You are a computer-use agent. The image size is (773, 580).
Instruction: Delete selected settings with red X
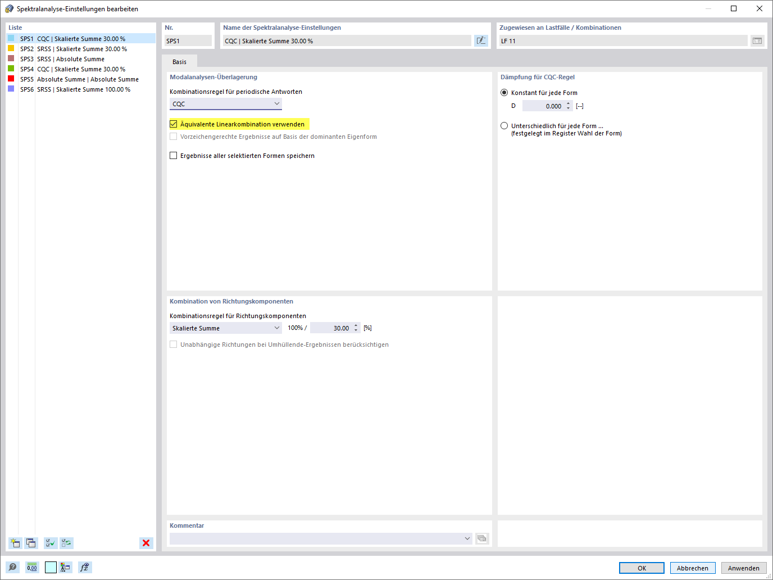coord(146,543)
